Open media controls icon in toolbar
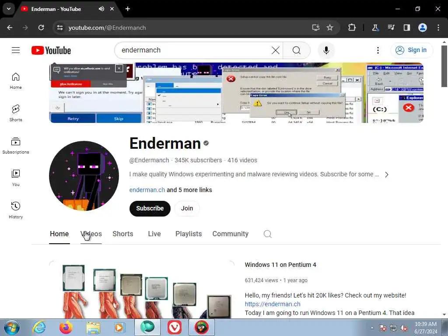Screen dimensions: 448x336 click(x=391, y=28)
